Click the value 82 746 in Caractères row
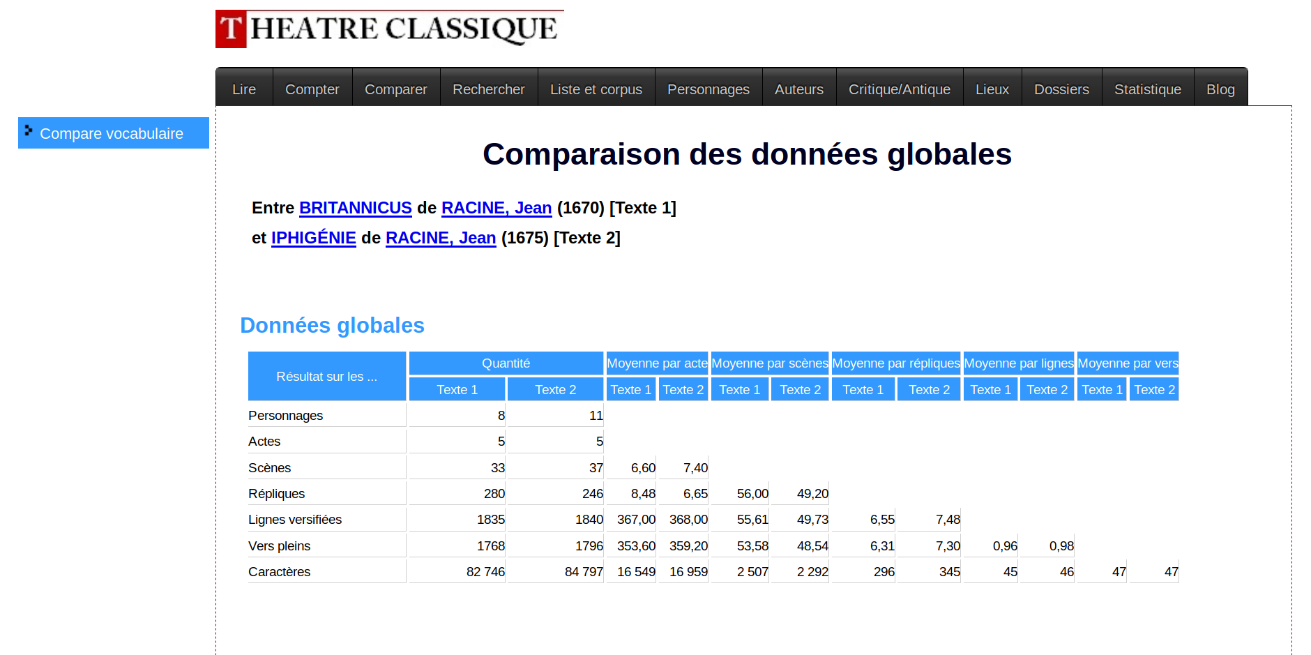Image resolution: width=1311 pixels, height=655 pixels. pos(485,572)
